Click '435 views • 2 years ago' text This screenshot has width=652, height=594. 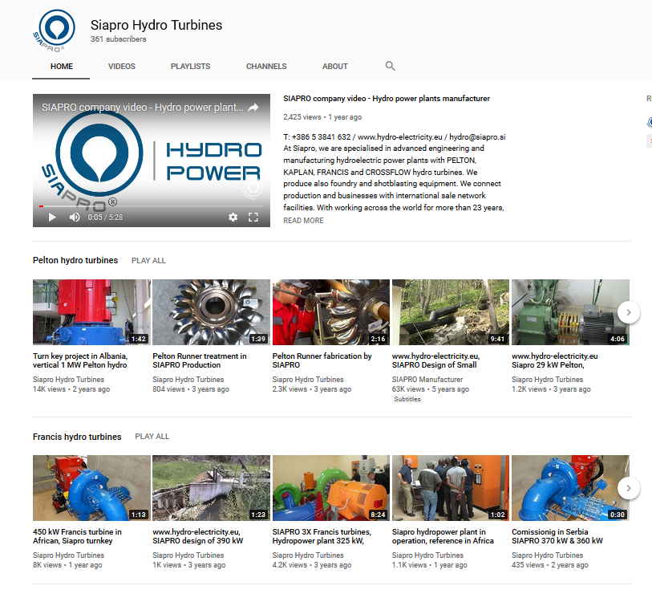pos(550,565)
